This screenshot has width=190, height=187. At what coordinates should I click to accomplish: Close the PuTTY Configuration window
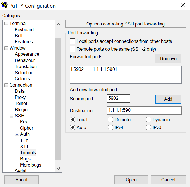[x=183, y=5]
